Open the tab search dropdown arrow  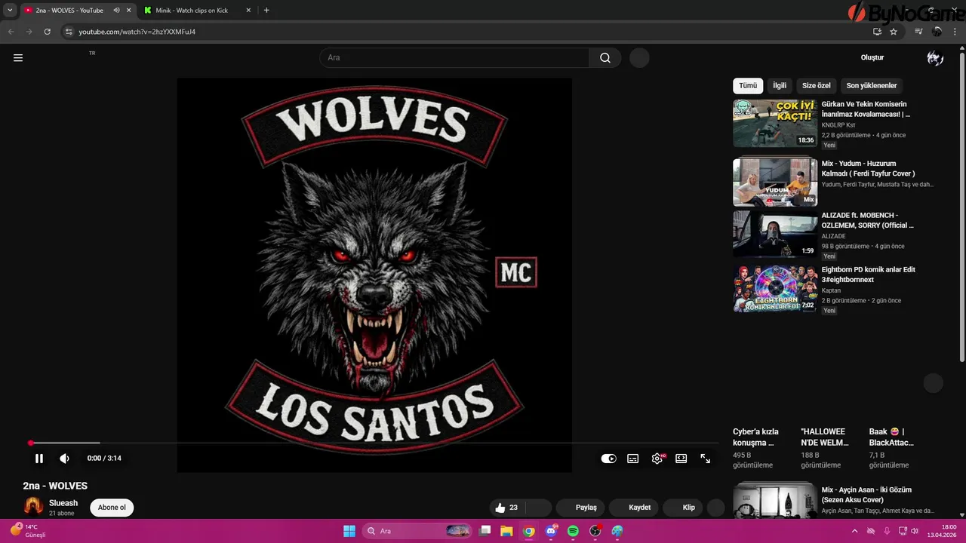[10, 11]
